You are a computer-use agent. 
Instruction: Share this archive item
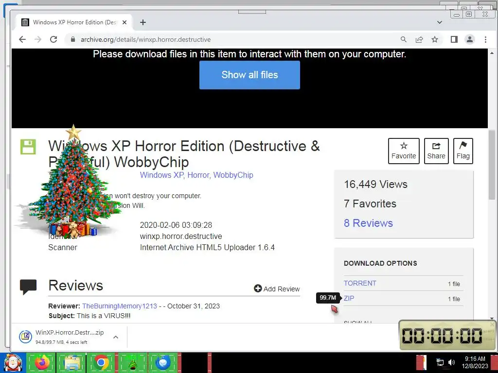pyautogui.click(x=436, y=151)
